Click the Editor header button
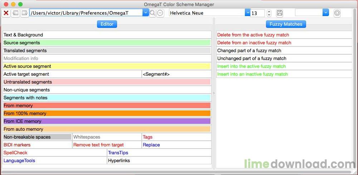This screenshot has width=358, height=175. [107, 24]
